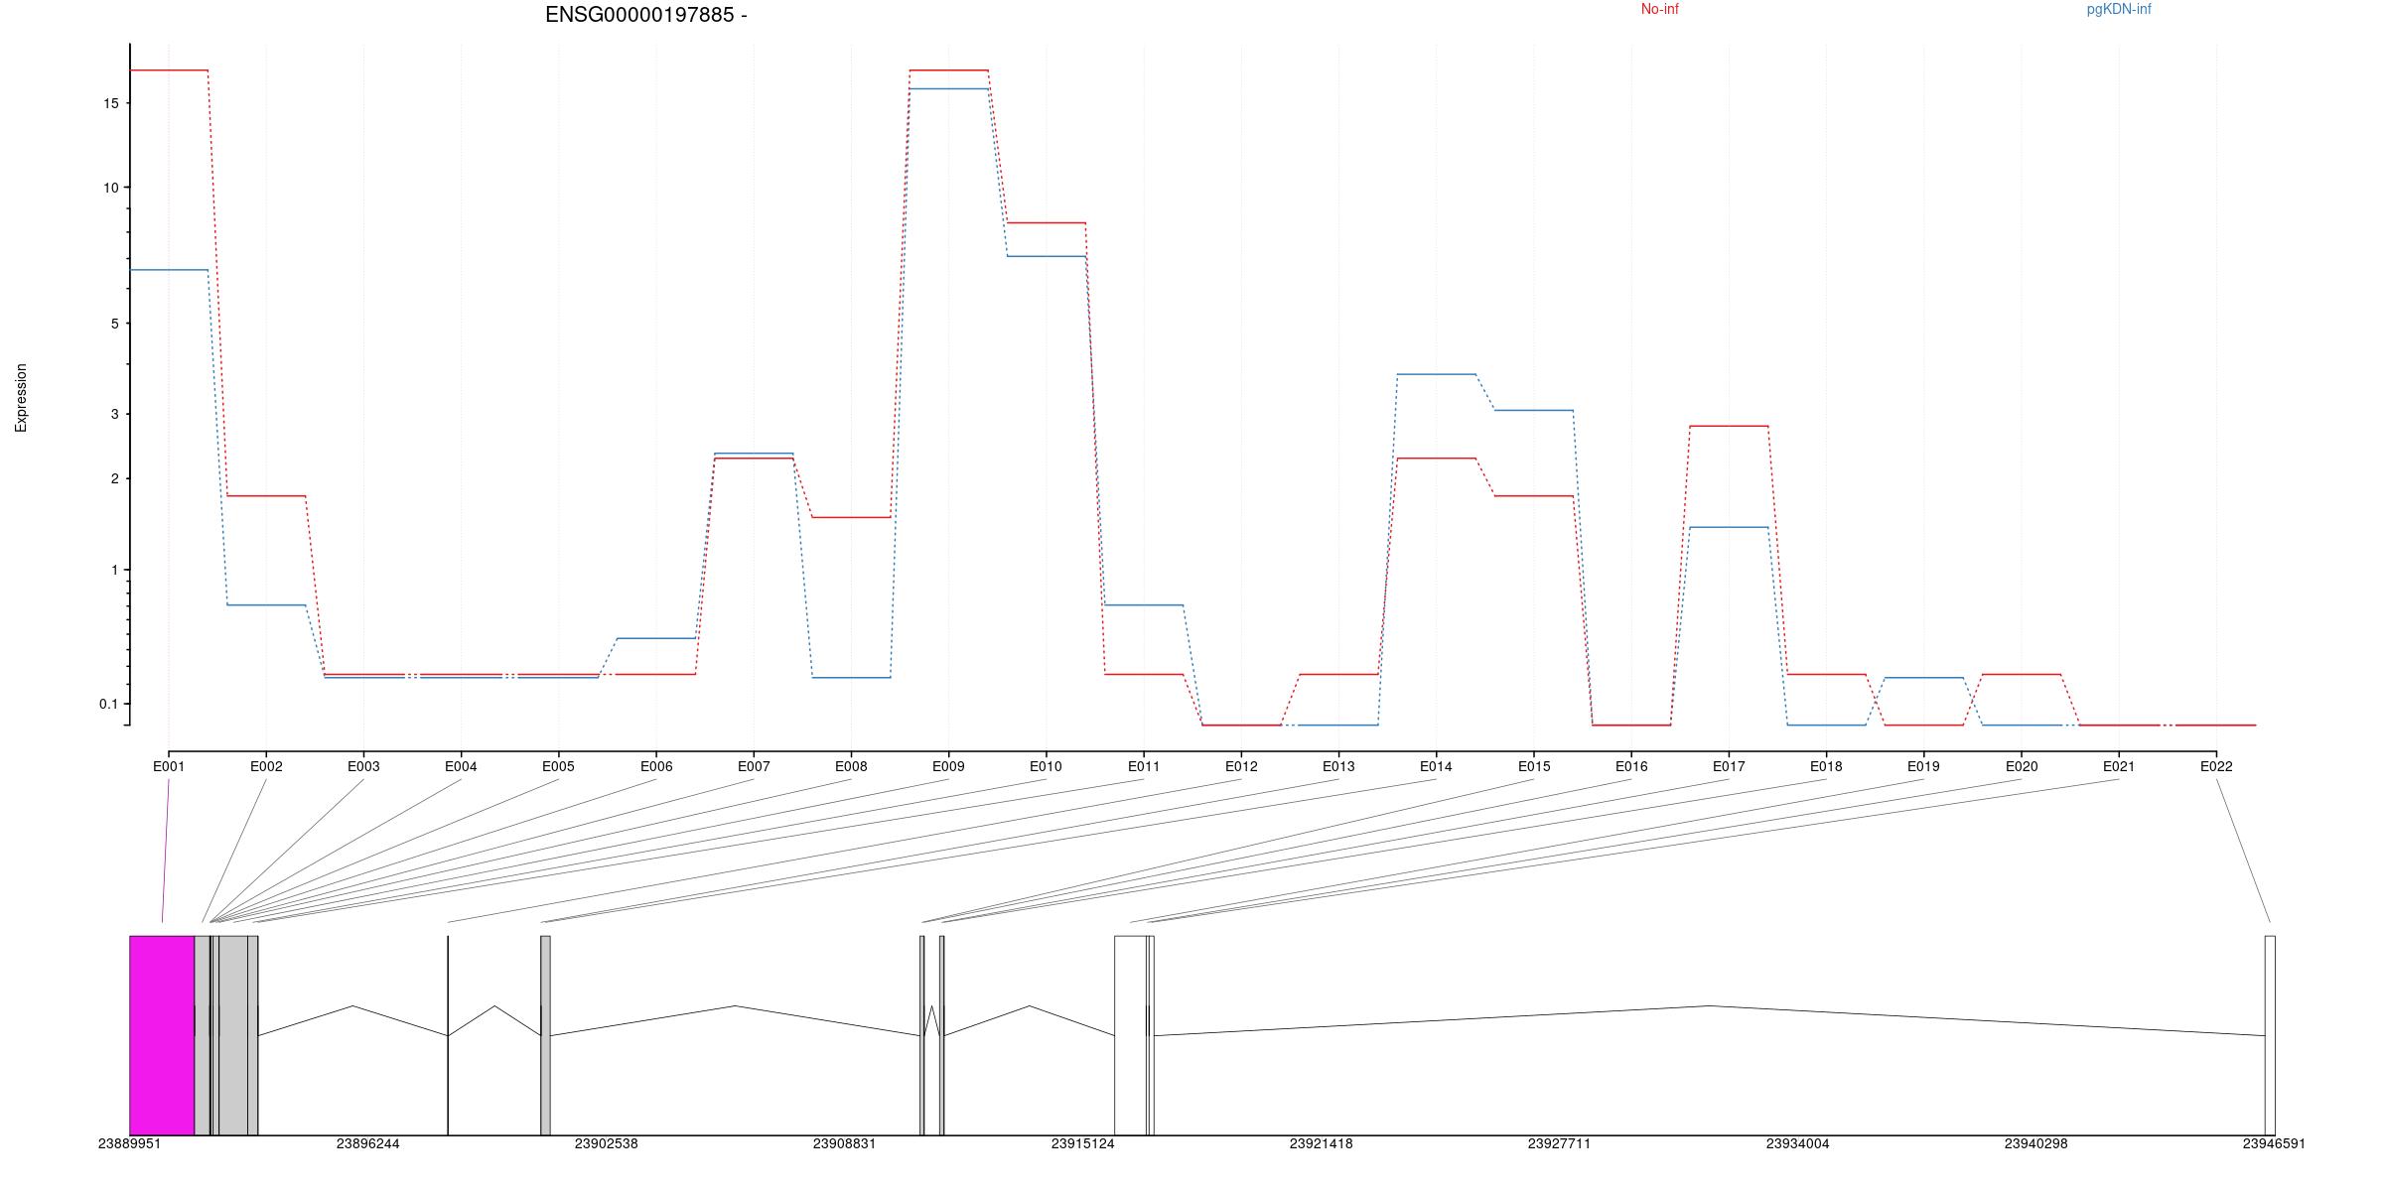Click the blue E001 expression segment
Viewport: 2383px width, 1191px height.
(x=169, y=270)
